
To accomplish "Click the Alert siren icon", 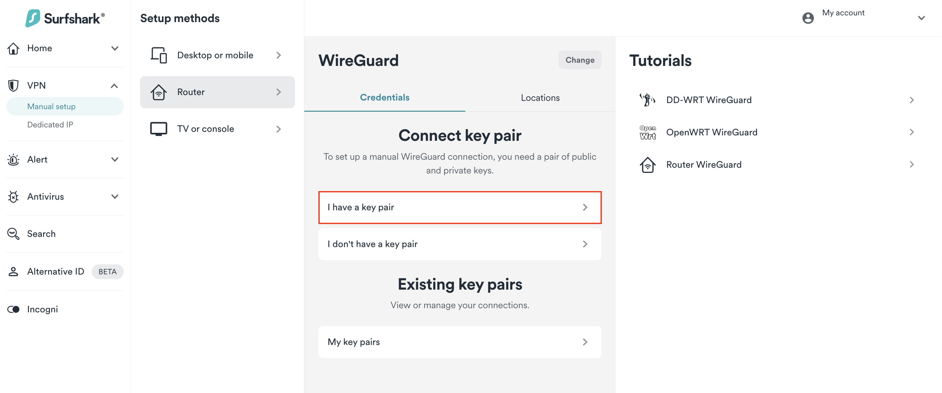I will 13,159.
